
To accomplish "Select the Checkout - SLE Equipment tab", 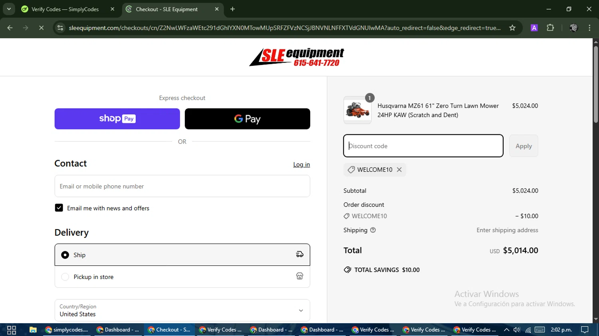I will click(x=167, y=9).
